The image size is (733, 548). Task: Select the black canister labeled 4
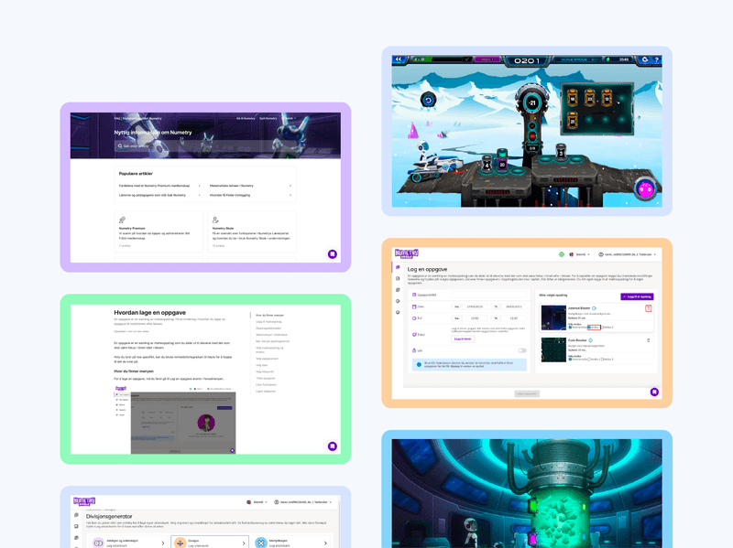pos(487,164)
